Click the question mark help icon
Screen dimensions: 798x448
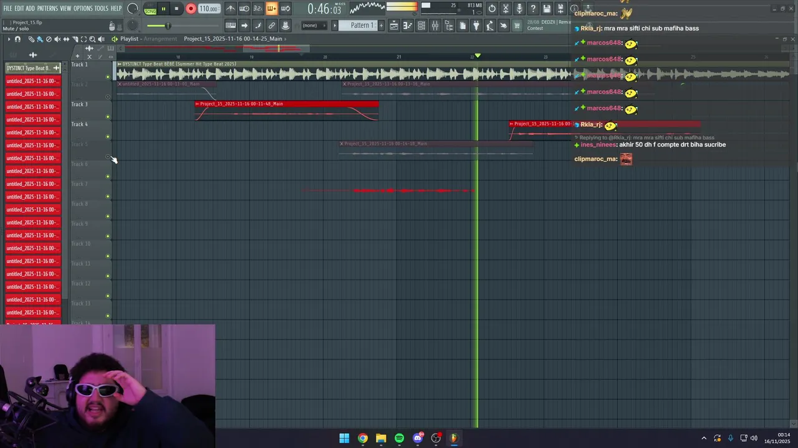click(x=533, y=9)
